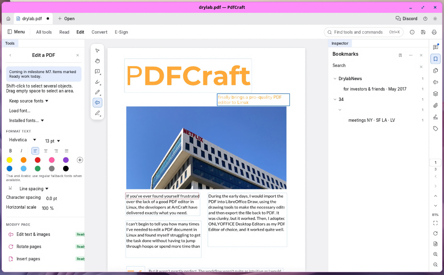This screenshot has height=275, width=444.
Task: Open the tags panel icon
Action: (436, 128)
